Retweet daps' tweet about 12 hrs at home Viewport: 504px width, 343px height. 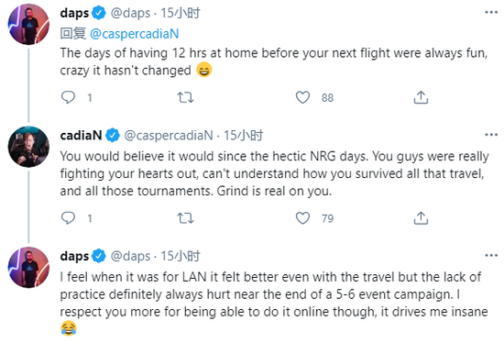click(x=185, y=97)
